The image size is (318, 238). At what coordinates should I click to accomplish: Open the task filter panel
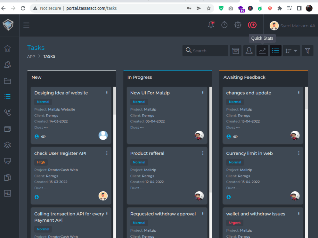click(307, 50)
